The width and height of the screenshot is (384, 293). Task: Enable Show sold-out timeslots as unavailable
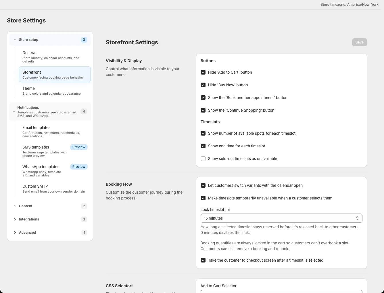[x=203, y=159]
